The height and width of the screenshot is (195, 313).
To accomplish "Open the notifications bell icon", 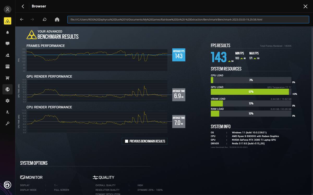I will (8, 32).
